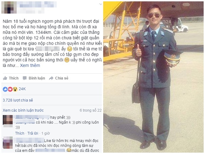
Task: Click the red heart reaction icon
Action: coord(10,89)
